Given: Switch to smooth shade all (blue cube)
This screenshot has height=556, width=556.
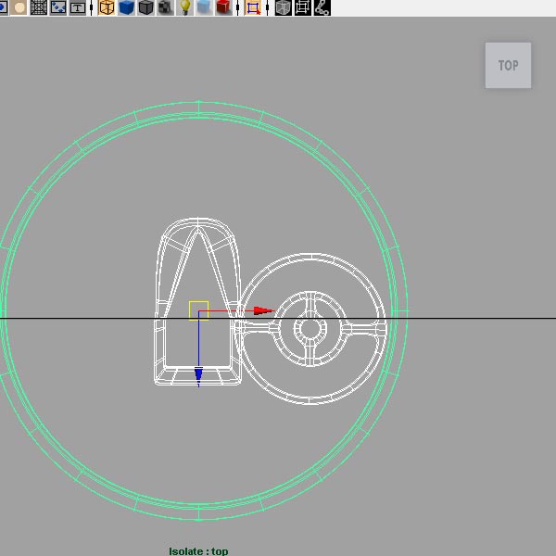Looking at the screenshot, I should [126, 7].
